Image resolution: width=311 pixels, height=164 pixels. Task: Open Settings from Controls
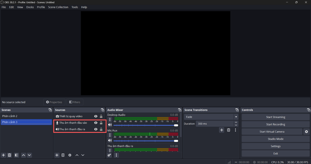pos(275,146)
